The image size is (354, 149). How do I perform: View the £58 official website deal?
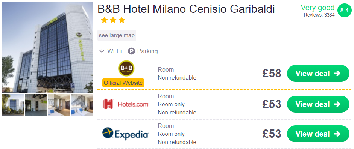[318, 74]
